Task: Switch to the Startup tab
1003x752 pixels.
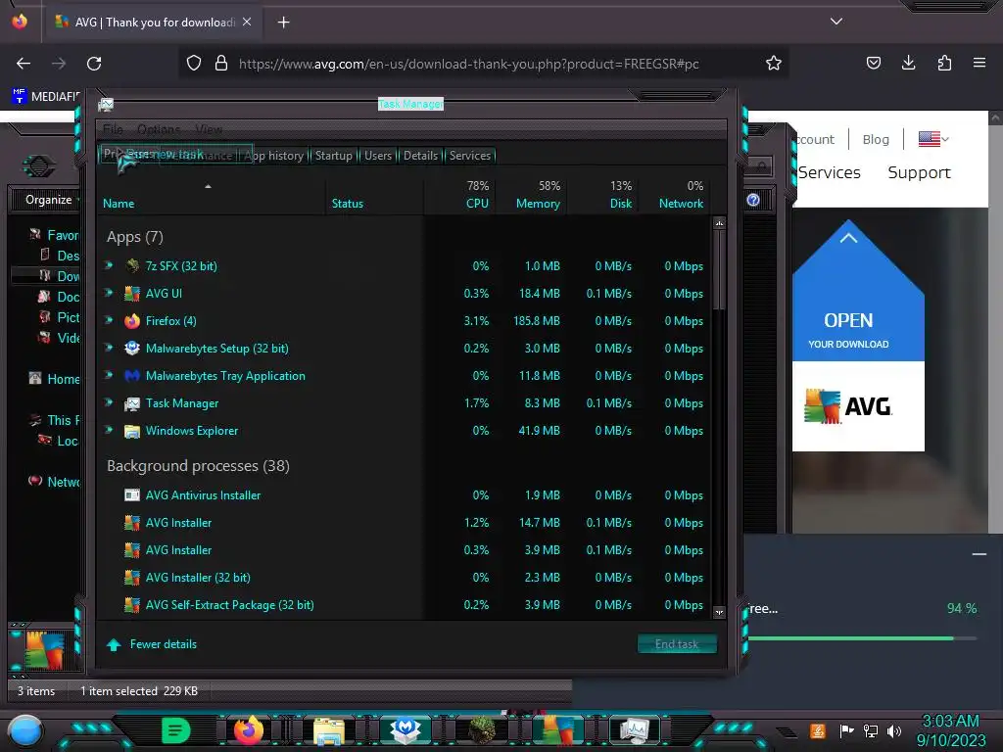Action: pyautogui.click(x=333, y=156)
